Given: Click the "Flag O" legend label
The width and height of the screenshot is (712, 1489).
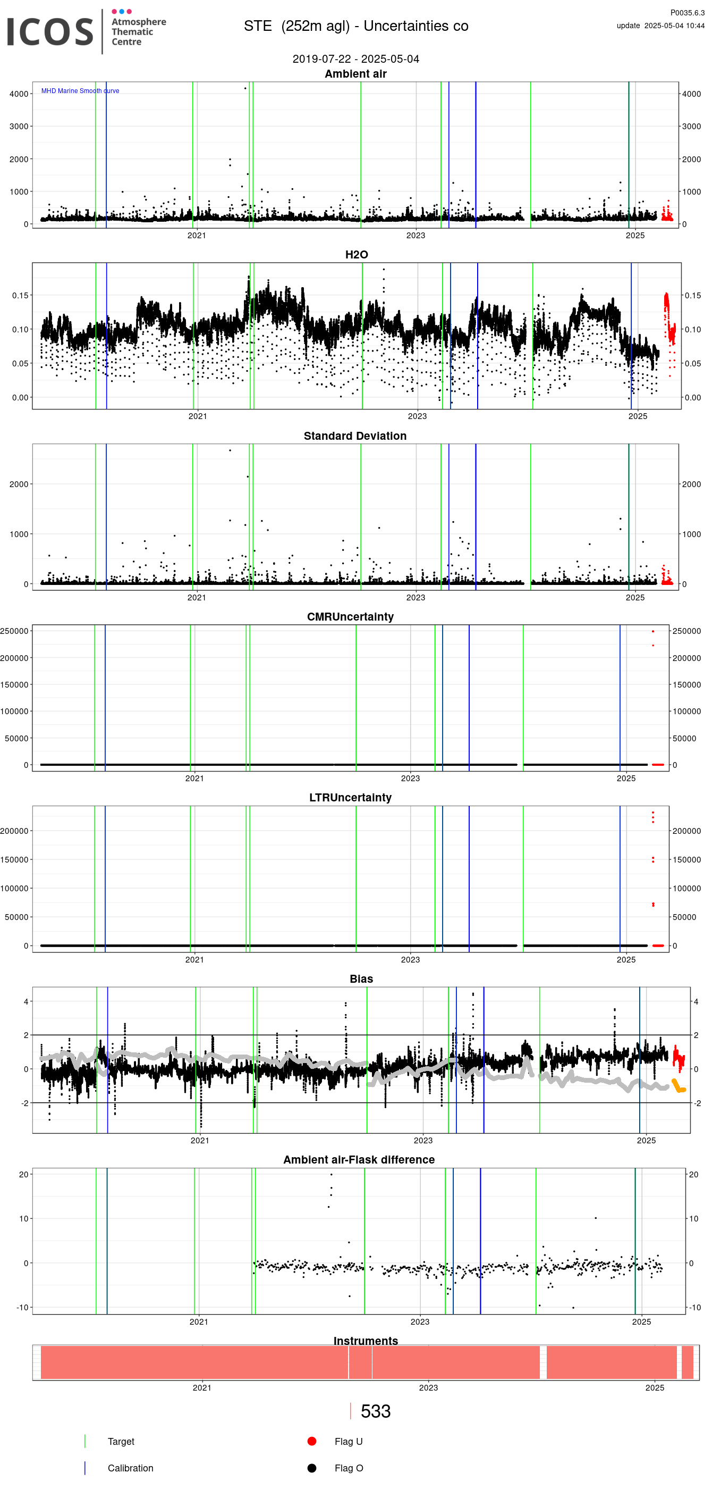Looking at the screenshot, I should pos(349,1468).
